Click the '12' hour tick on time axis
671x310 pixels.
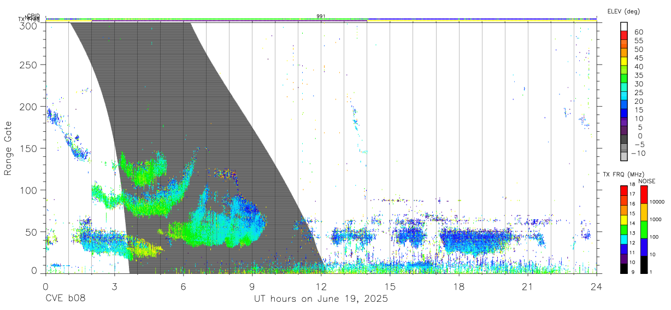(x=321, y=286)
